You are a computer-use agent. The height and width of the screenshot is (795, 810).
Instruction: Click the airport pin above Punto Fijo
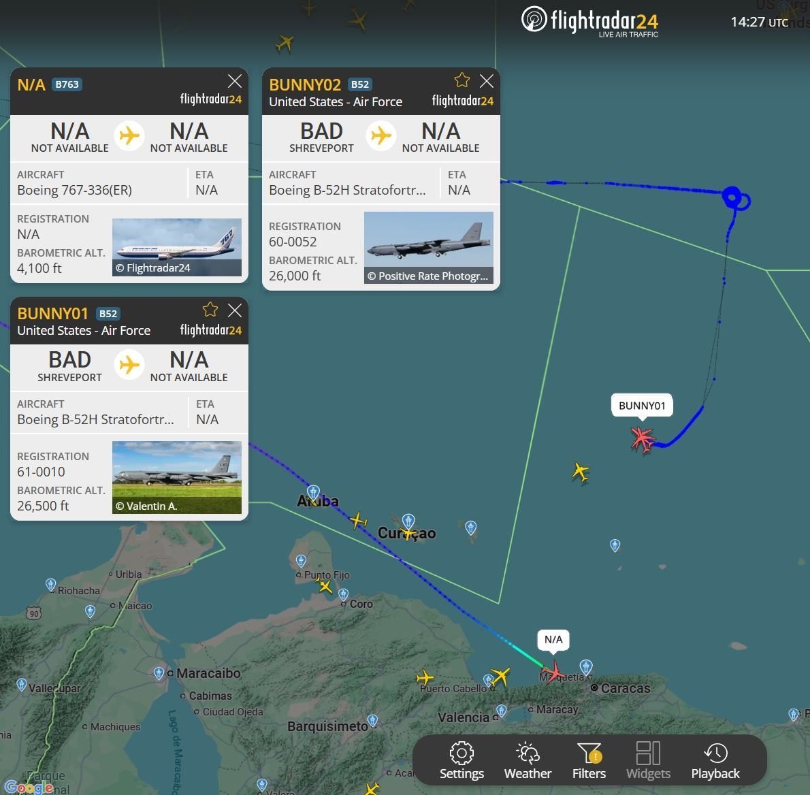click(x=301, y=560)
